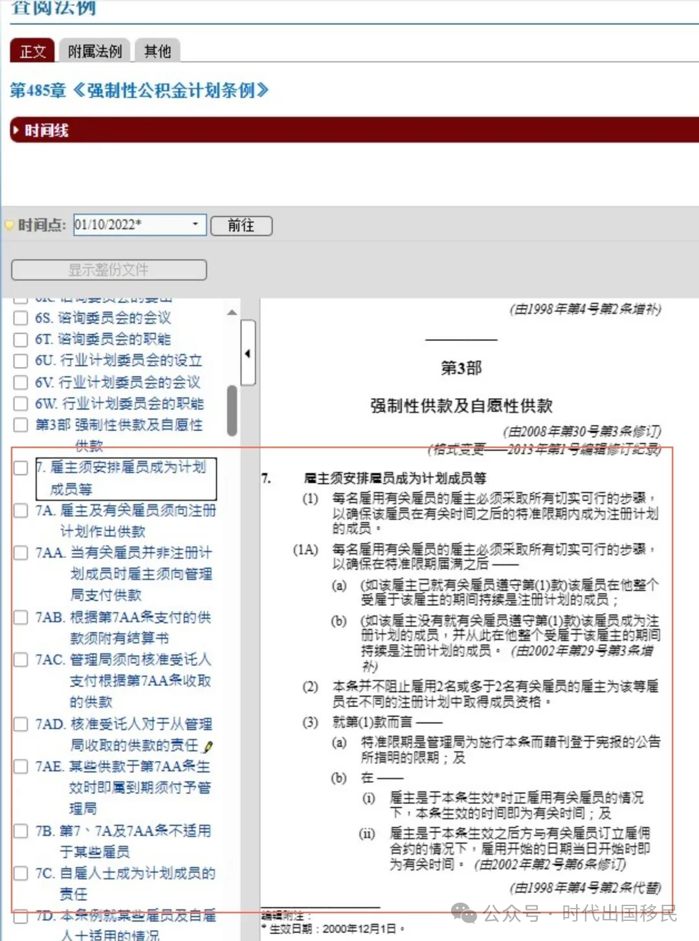Switch to the 附属法例 tab

pyautogui.click(x=95, y=51)
